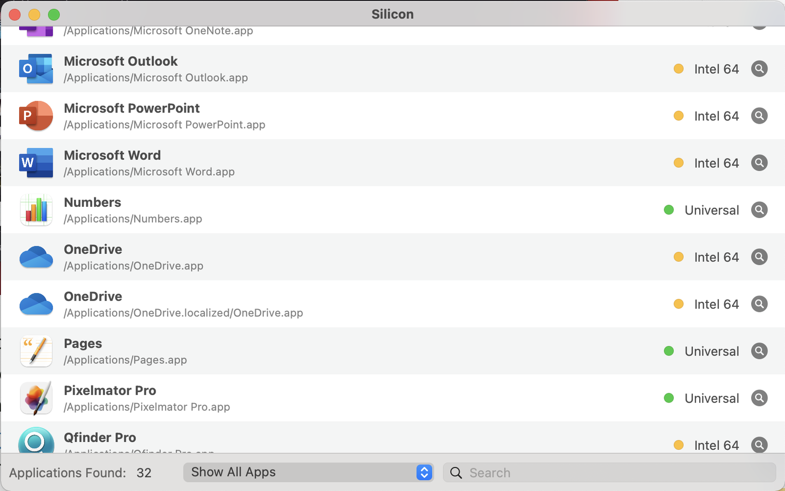Click the Microsoft PowerPoint app name

tap(132, 108)
